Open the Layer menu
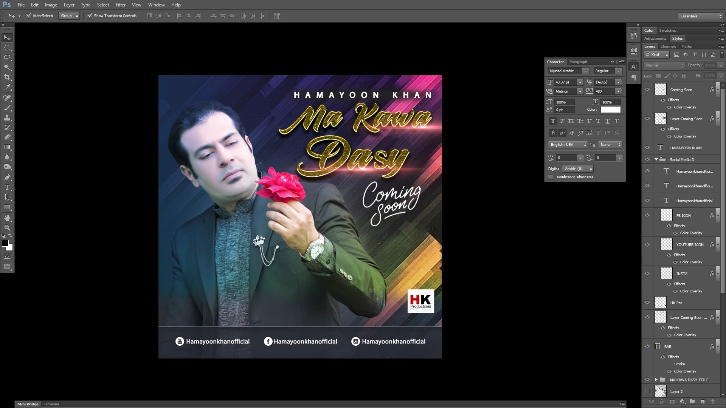This screenshot has width=726, height=408. click(x=69, y=5)
